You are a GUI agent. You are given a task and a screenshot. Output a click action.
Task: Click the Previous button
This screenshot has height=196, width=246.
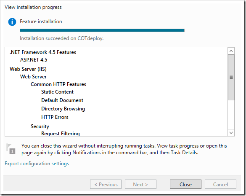click(106, 184)
